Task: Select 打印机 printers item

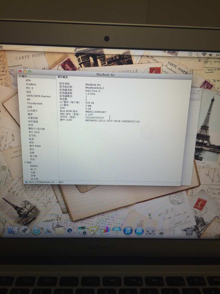Action: pos(32,136)
